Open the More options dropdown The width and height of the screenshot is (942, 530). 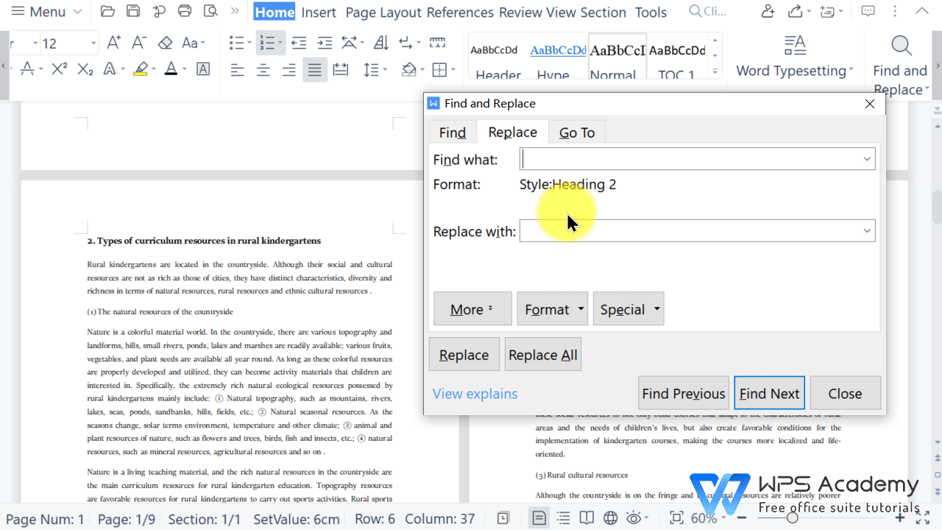point(472,308)
